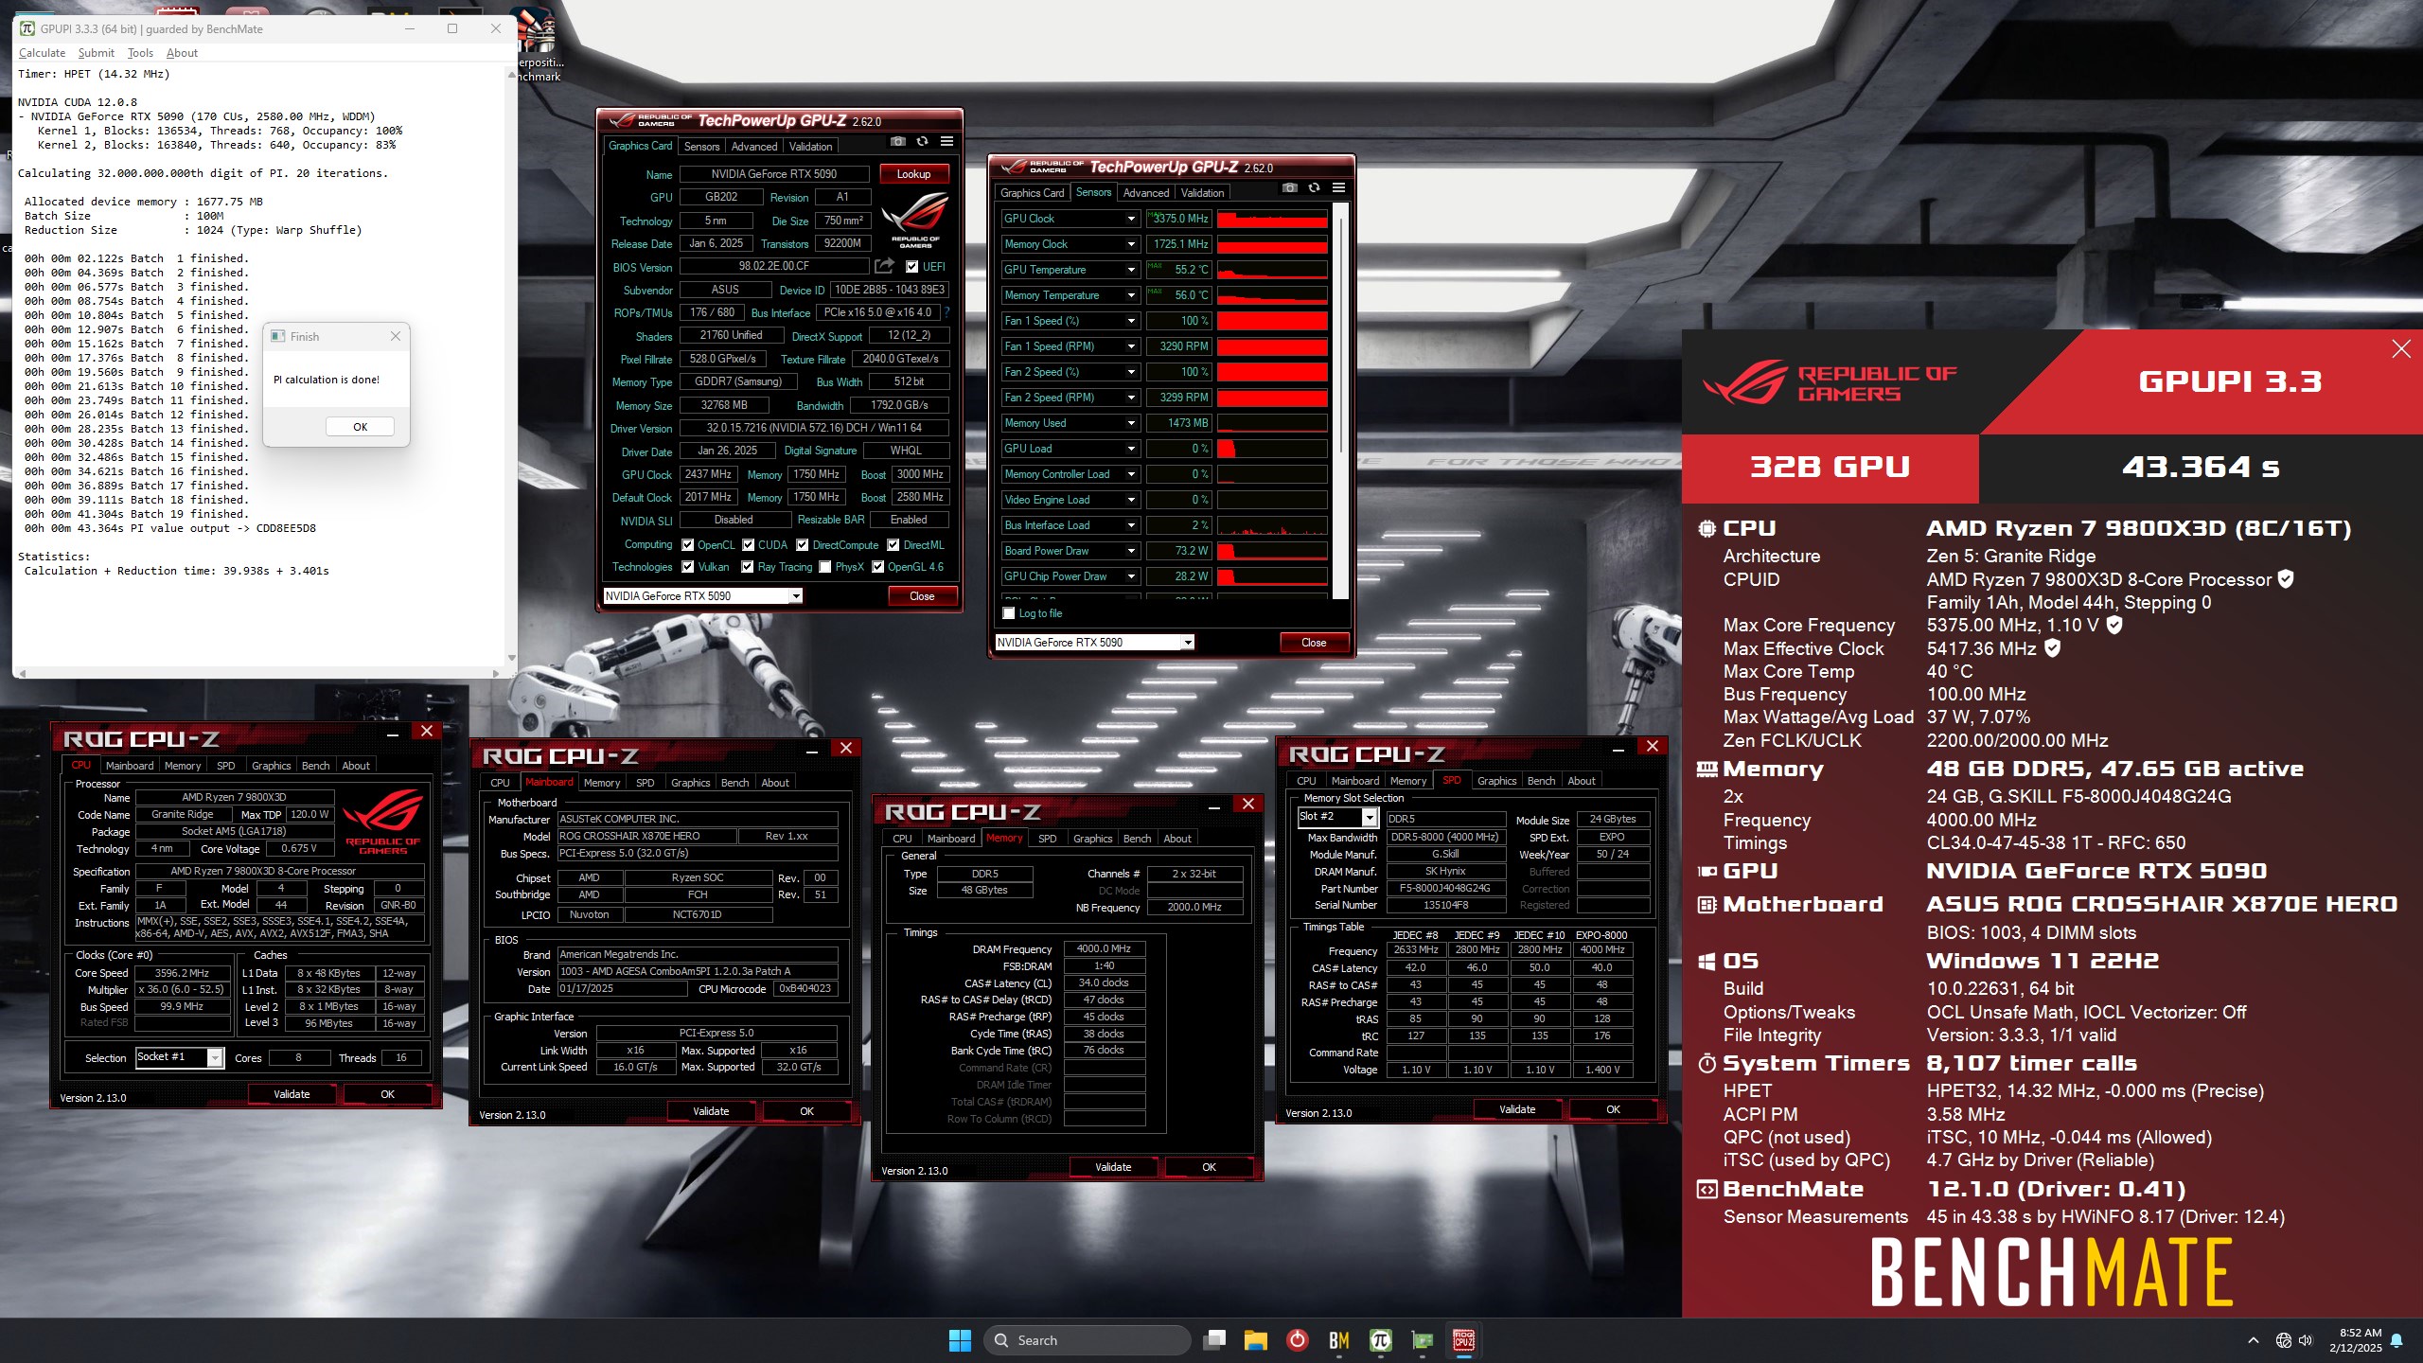The height and width of the screenshot is (1363, 2423).
Task: Open the Calculate menu in GPUPI
Action: point(43,53)
